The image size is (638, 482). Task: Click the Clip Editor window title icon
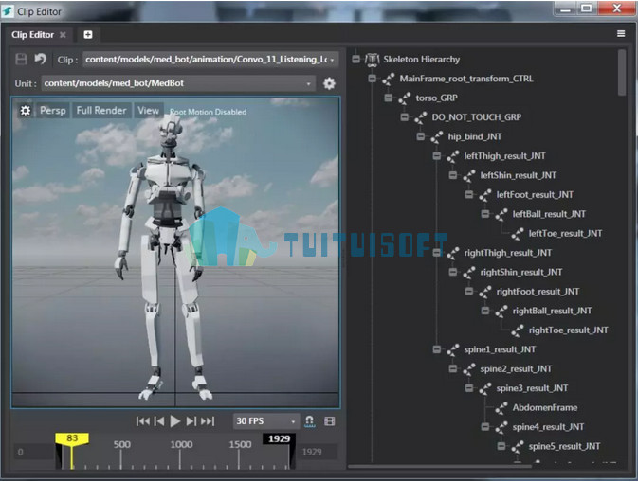(8, 11)
